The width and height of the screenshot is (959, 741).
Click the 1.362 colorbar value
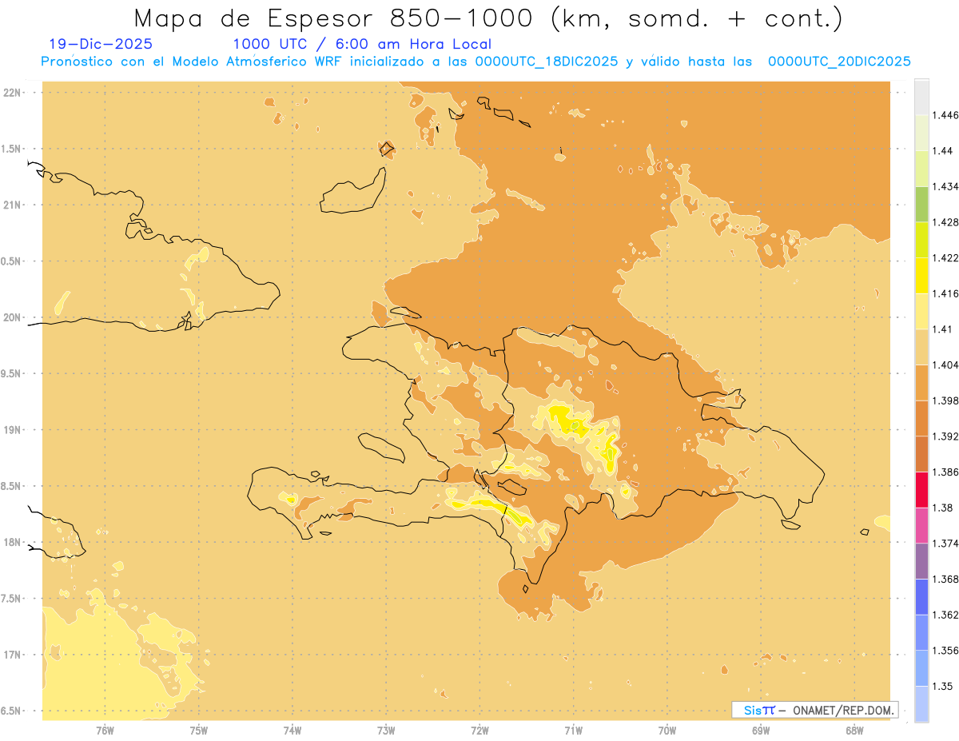946,615
